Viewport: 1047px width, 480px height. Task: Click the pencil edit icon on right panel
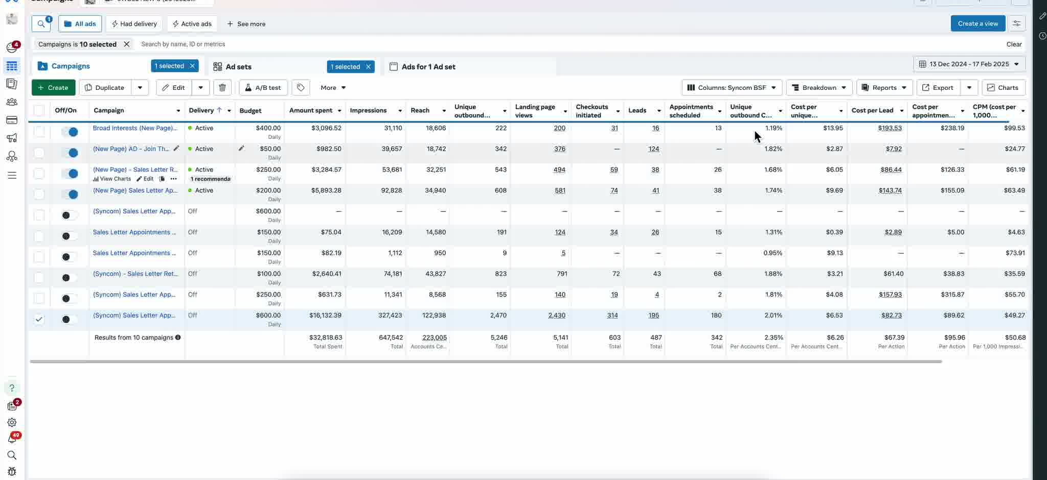tap(1042, 16)
